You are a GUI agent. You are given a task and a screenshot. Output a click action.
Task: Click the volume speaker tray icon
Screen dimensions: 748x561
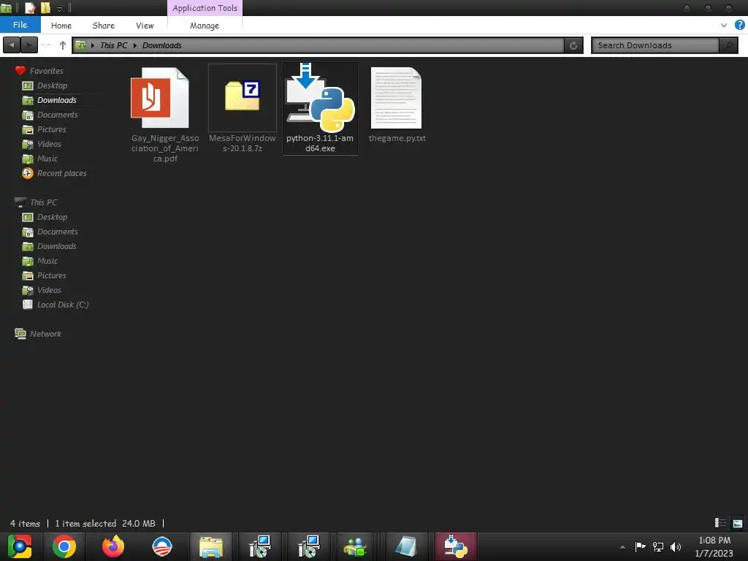(x=676, y=547)
